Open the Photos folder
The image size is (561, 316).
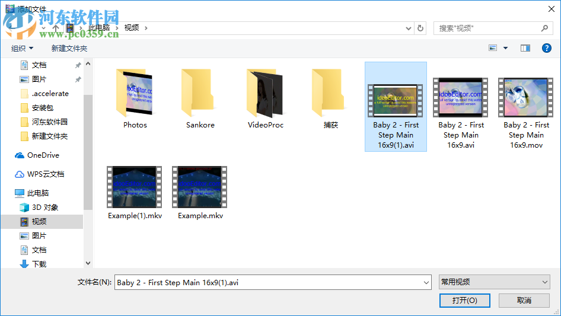click(135, 98)
